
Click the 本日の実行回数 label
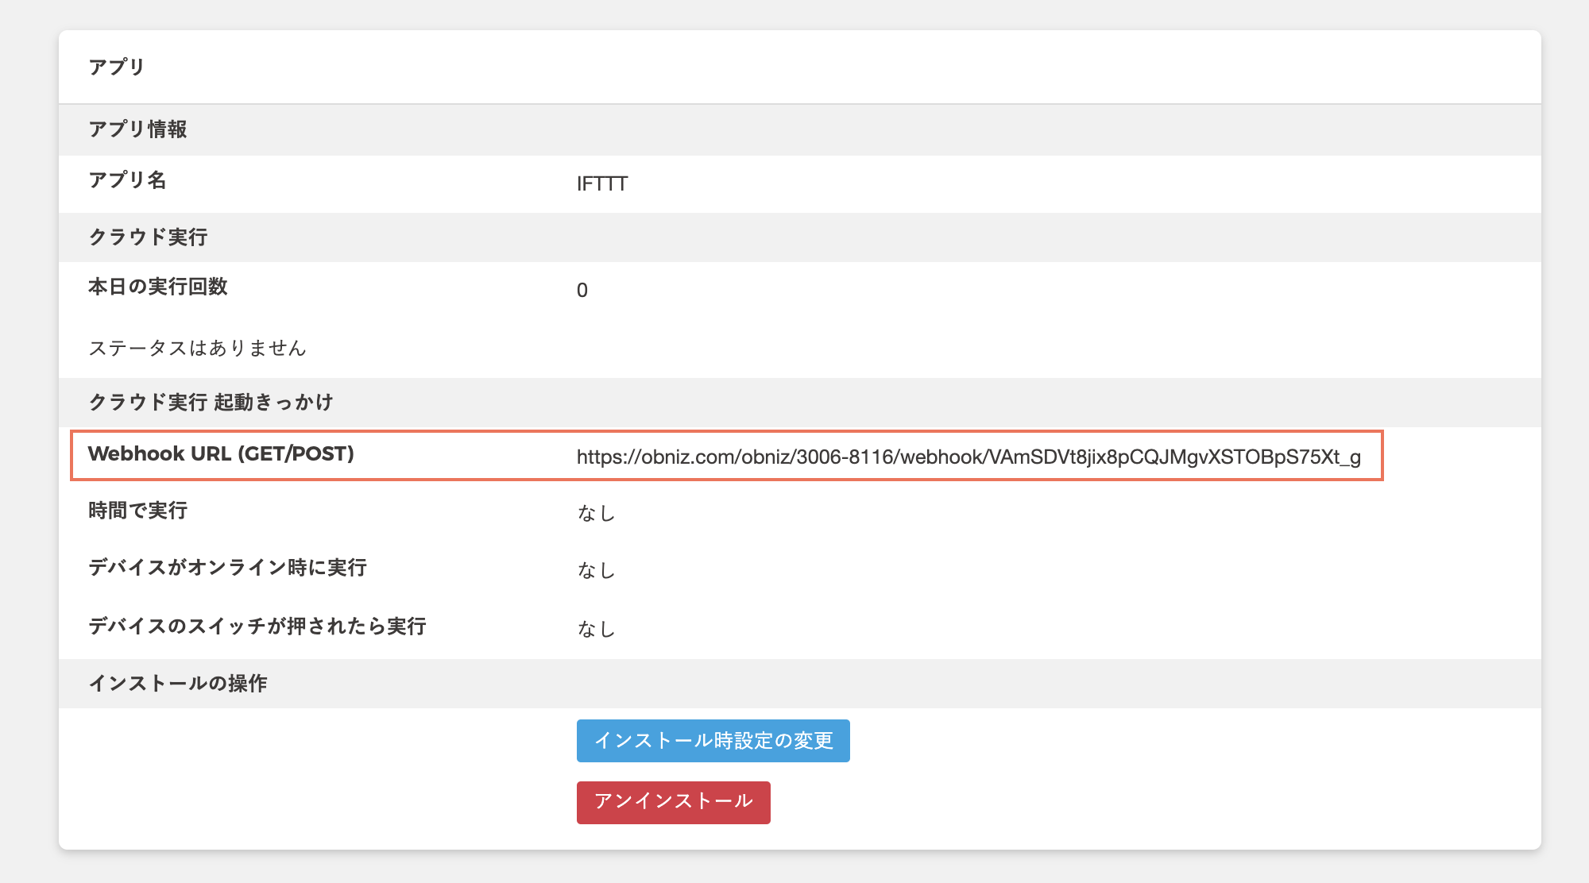click(x=157, y=287)
